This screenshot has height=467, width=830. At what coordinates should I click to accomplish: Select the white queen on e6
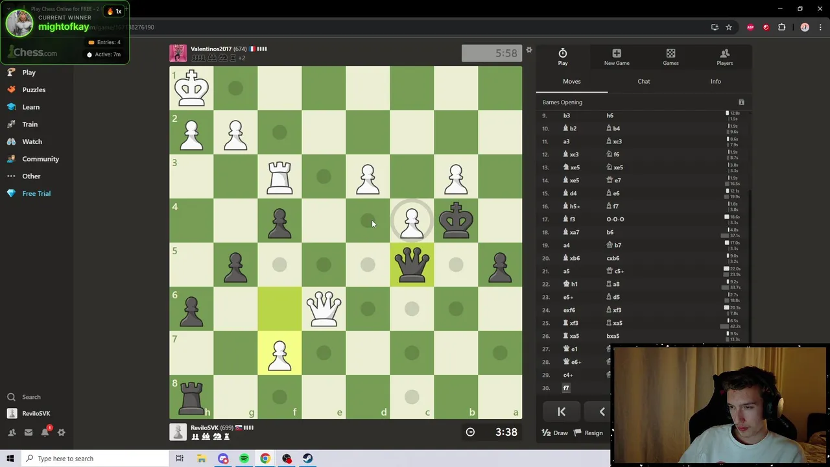coord(324,309)
